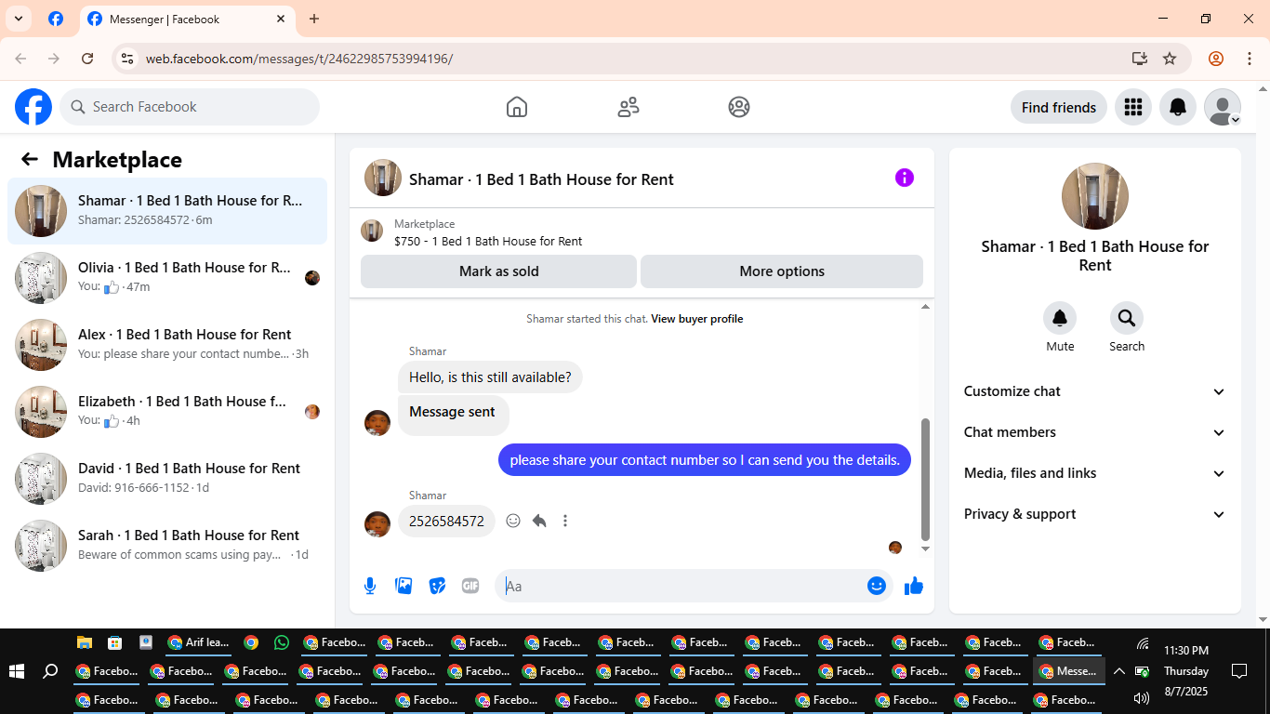Open the Groups icon in top navigation
The width and height of the screenshot is (1270, 714).
pos(739,107)
